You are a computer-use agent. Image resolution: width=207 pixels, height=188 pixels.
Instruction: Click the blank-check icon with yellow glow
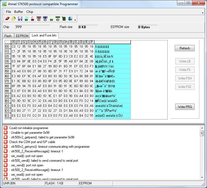[51, 19]
